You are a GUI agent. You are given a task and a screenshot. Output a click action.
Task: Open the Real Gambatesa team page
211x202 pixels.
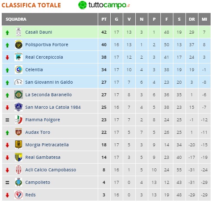tap(43, 157)
